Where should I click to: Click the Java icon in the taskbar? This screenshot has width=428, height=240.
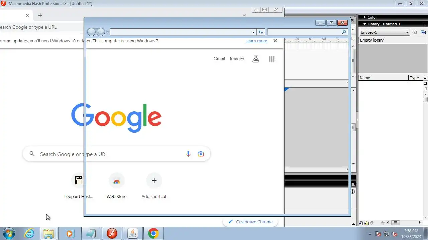point(133,233)
